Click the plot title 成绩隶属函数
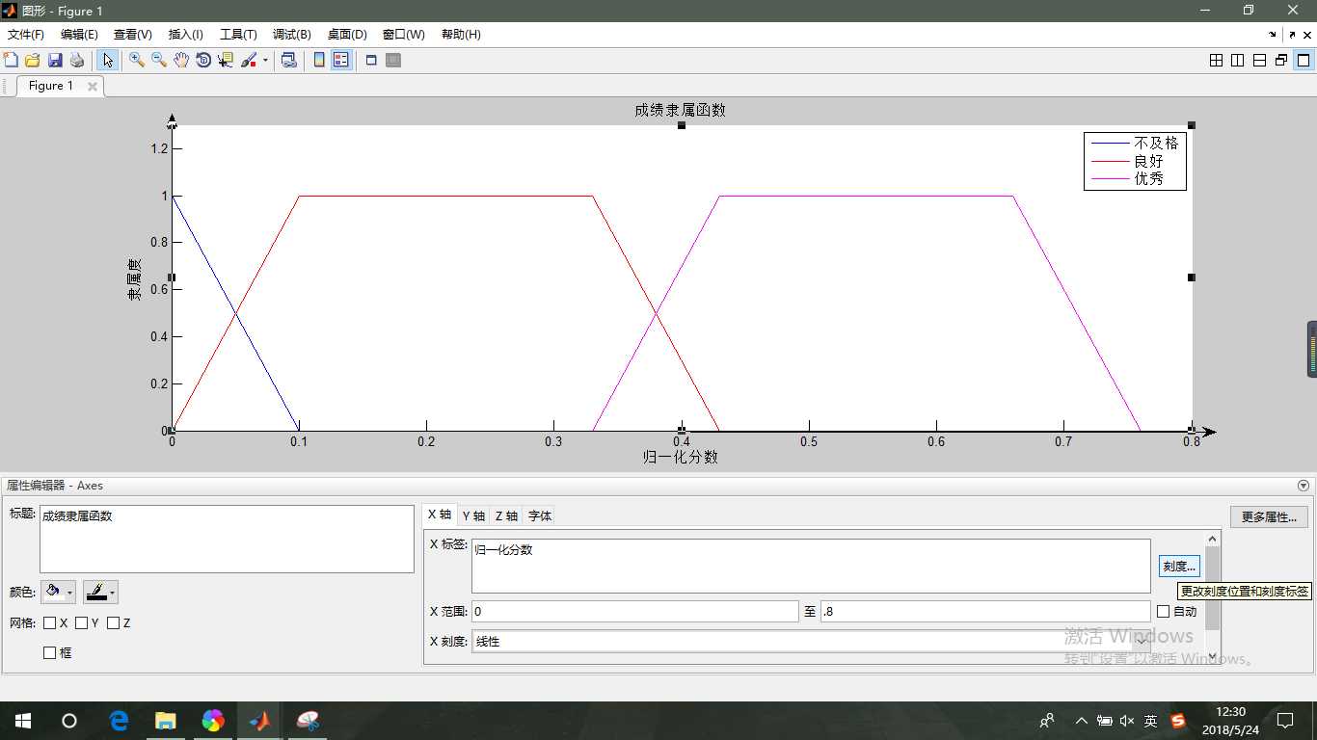This screenshot has height=740, width=1317. click(680, 110)
